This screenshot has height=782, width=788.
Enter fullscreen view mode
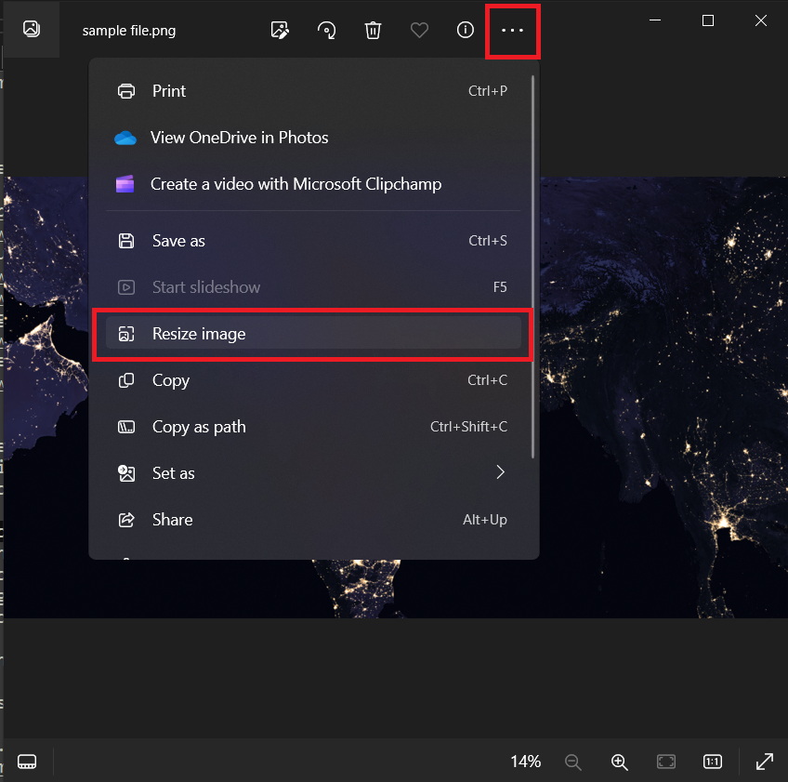tap(764, 762)
